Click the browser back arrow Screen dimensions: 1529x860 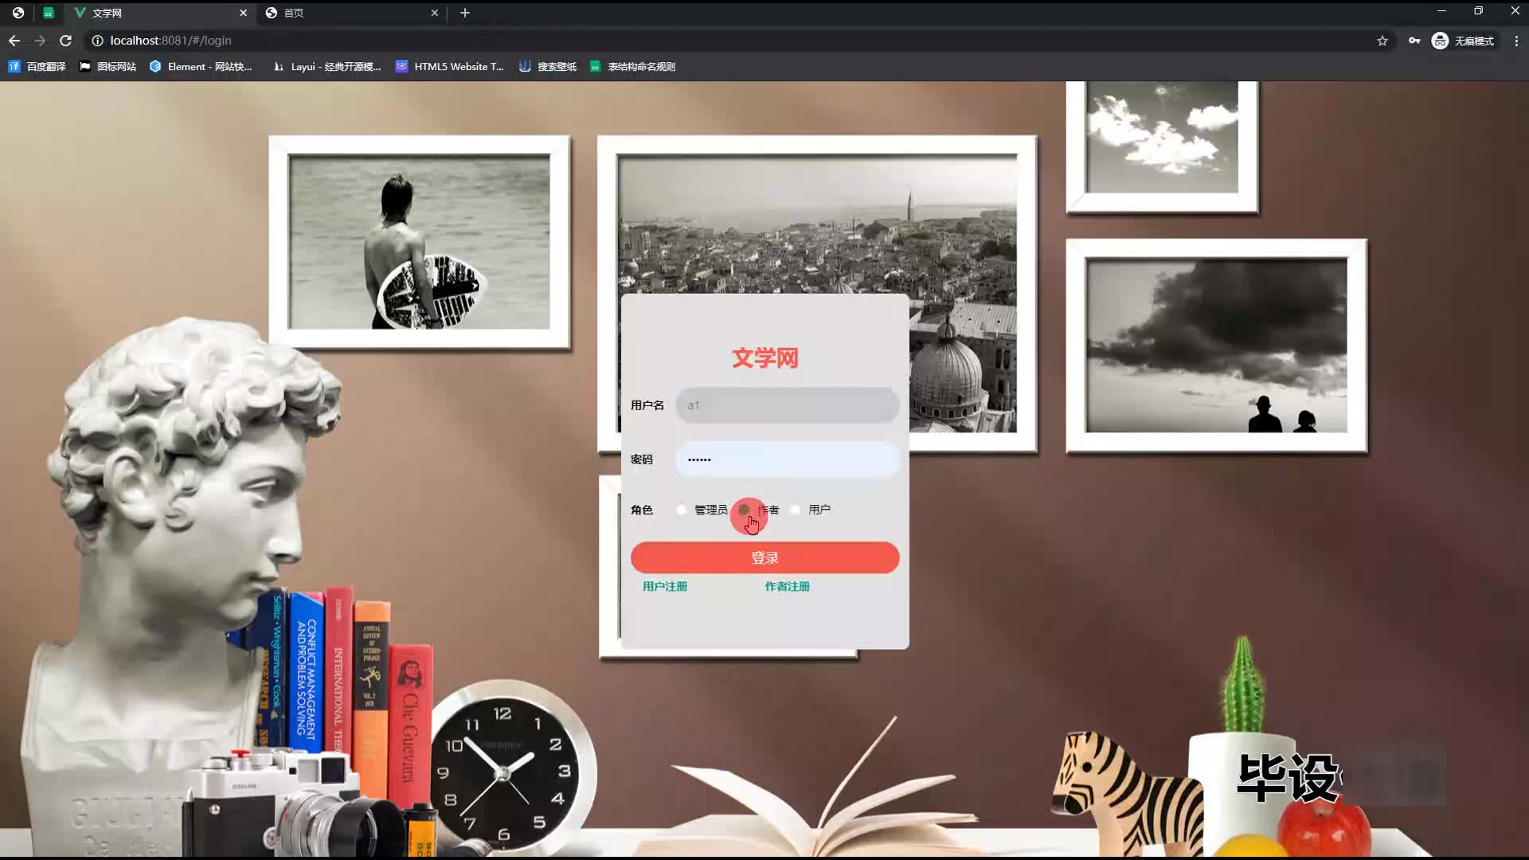tap(14, 41)
